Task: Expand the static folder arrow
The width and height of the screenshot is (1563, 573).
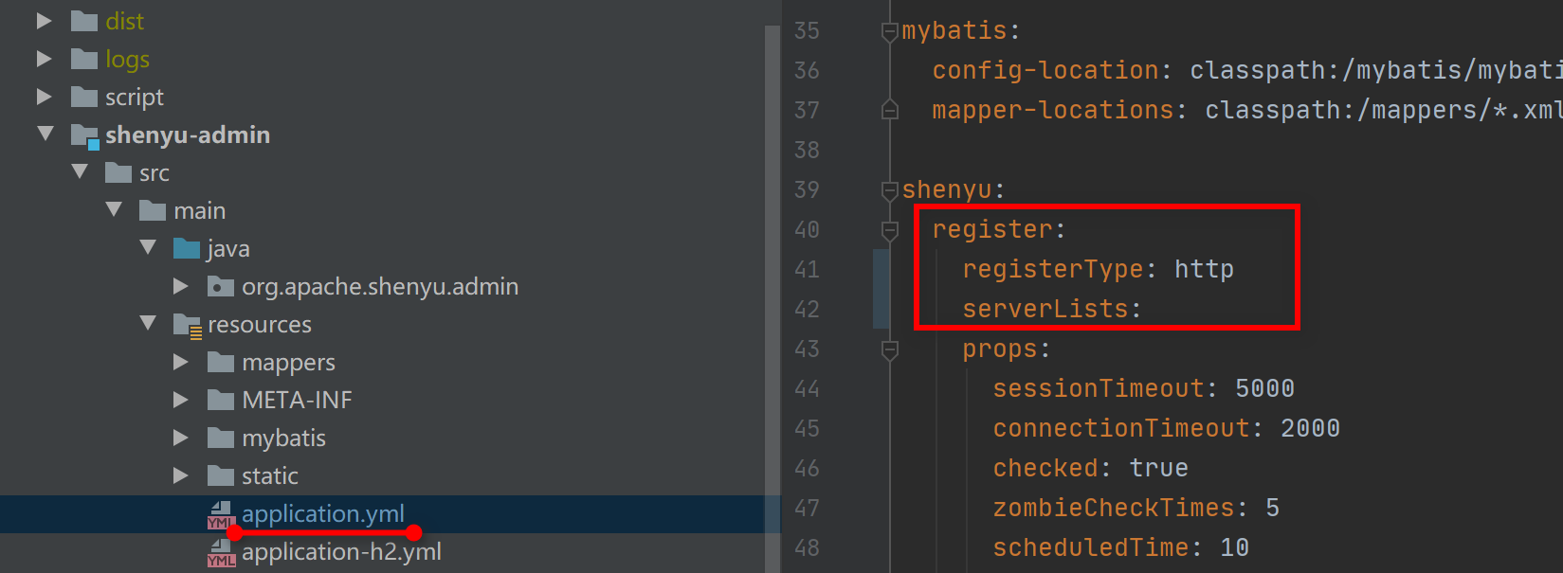Action: [180, 475]
